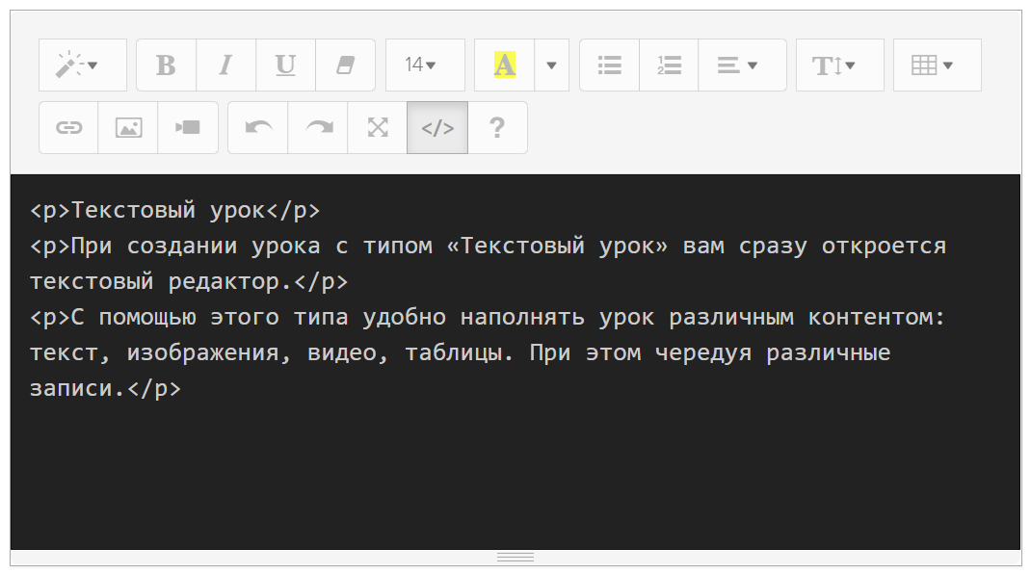
Task: Open the font size 14 dropdown
Action: click(x=425, y=65)
